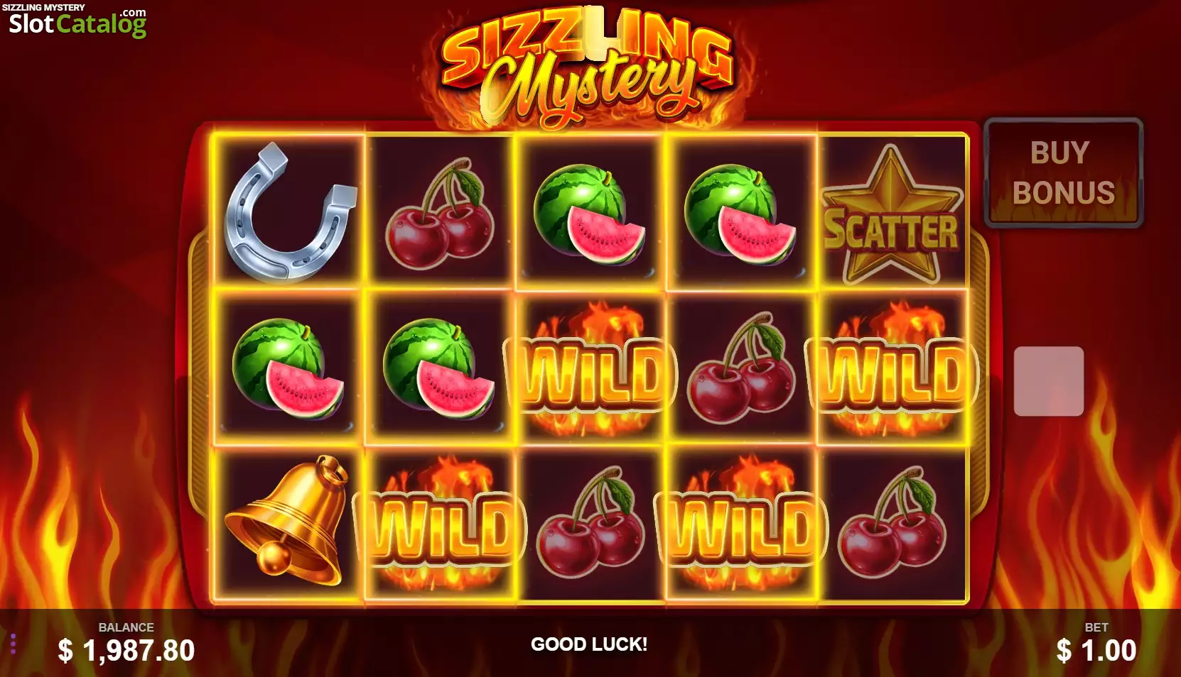
Task: Click the silver horseshoe symbol
Action: [x=290, y=212]
